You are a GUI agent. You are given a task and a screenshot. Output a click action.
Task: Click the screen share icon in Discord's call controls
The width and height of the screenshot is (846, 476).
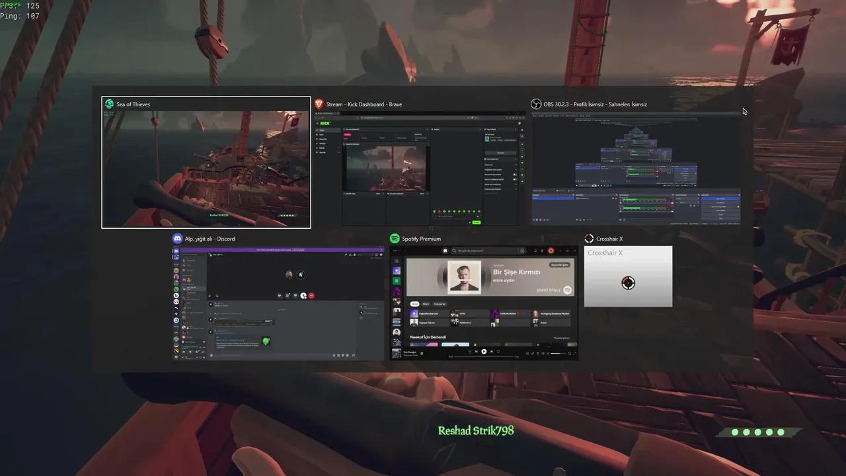288,296
